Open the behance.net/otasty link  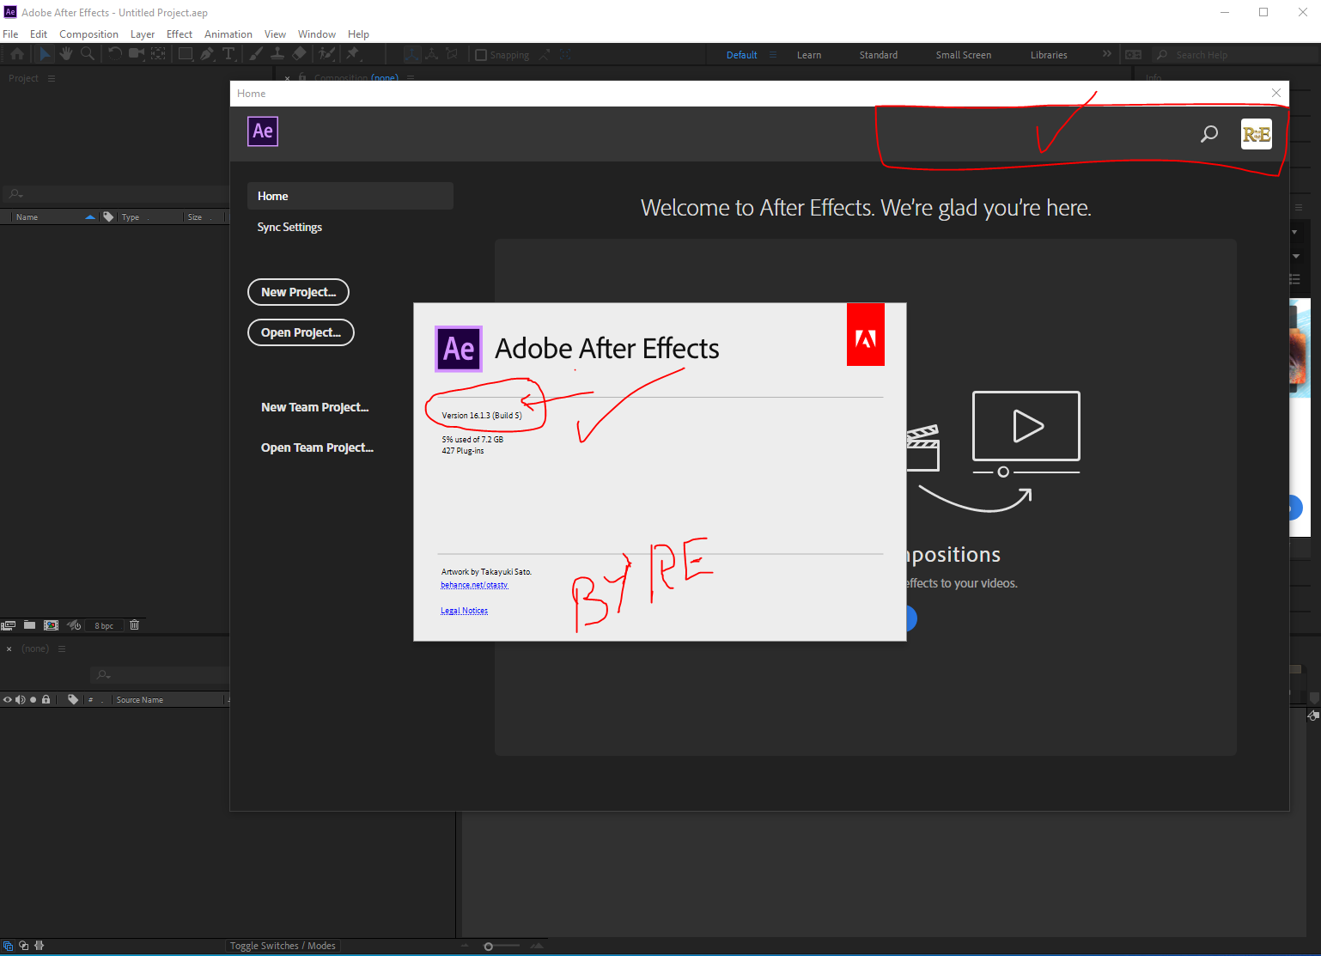tap(474, 585)
